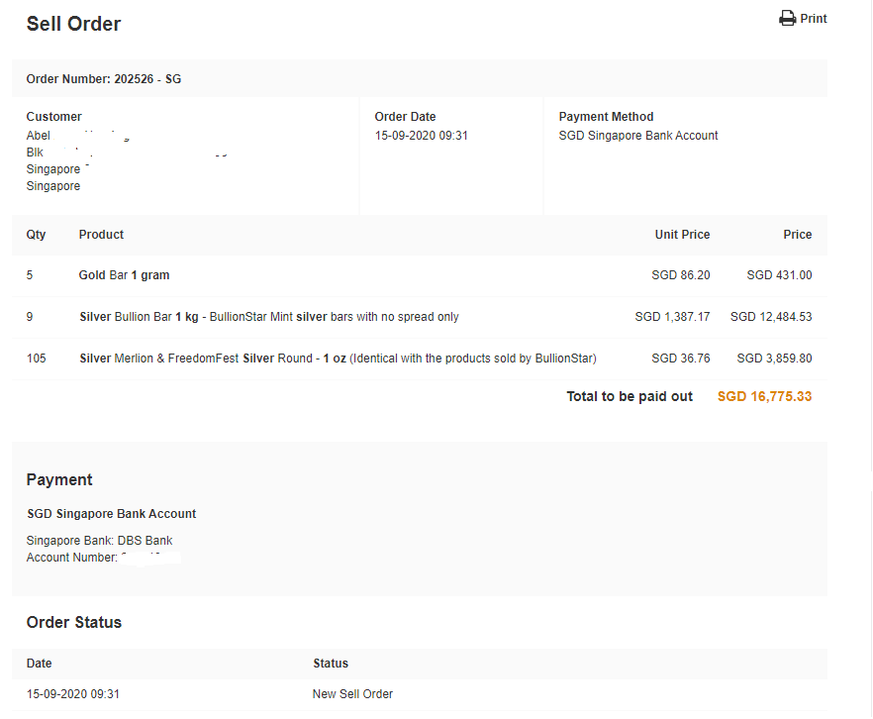Click the Unit Price column header
The image size is (873, 719).
pos(682,235)
